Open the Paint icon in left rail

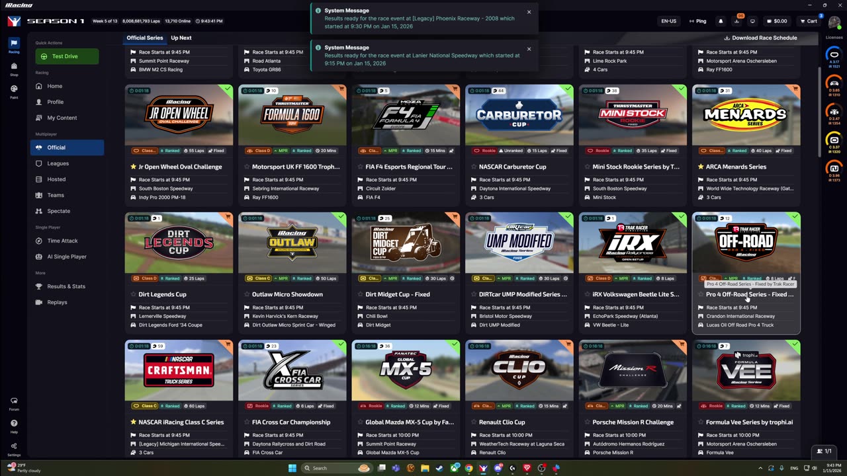coord(14,91)
